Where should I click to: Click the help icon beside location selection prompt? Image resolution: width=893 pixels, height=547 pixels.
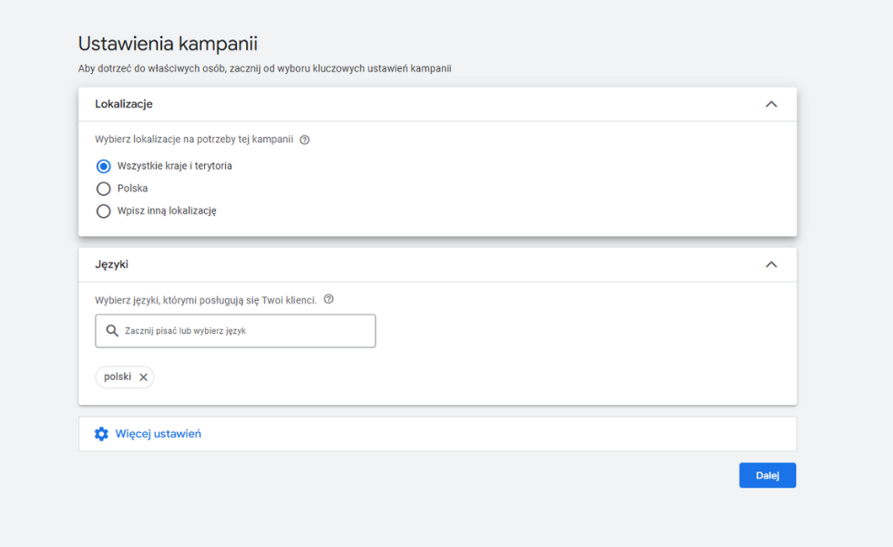pos(304,139)
